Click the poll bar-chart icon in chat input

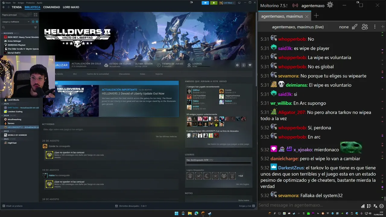point(363,206)
